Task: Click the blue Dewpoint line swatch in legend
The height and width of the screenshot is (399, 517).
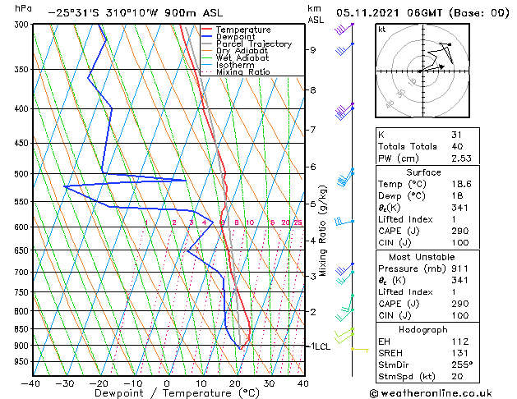Action: point(207,37)
